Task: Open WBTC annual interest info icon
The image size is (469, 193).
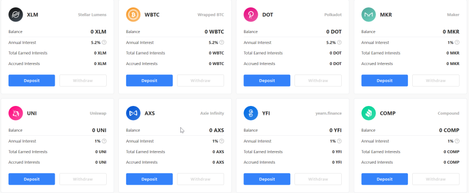Action: click(222, 42)
